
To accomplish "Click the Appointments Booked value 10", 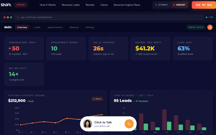I will coord(54,49).
